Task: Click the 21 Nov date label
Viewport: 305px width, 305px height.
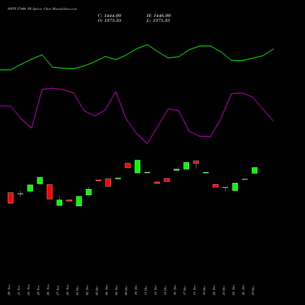Action: click(x=19, y=290)
